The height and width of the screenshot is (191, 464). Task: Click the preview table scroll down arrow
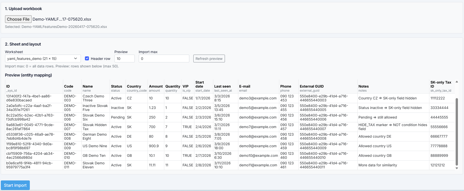pos(457,168)
